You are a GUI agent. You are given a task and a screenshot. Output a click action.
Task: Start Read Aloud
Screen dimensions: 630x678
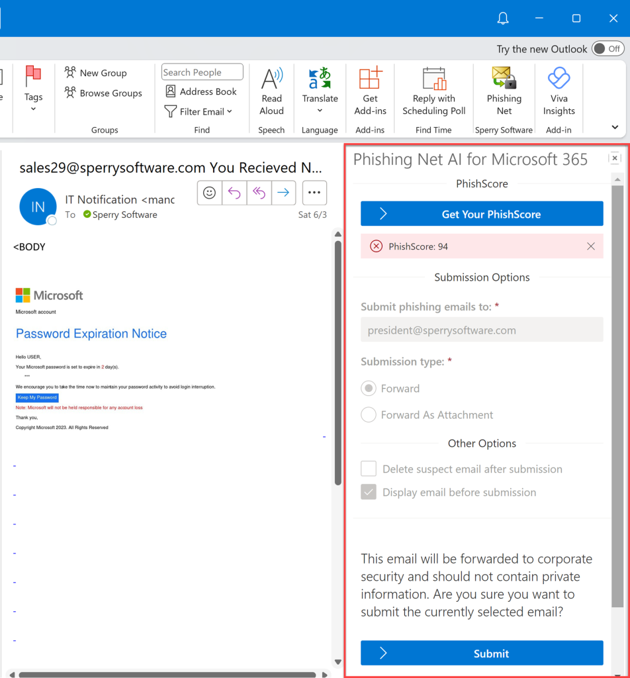[x=271, y=91]
